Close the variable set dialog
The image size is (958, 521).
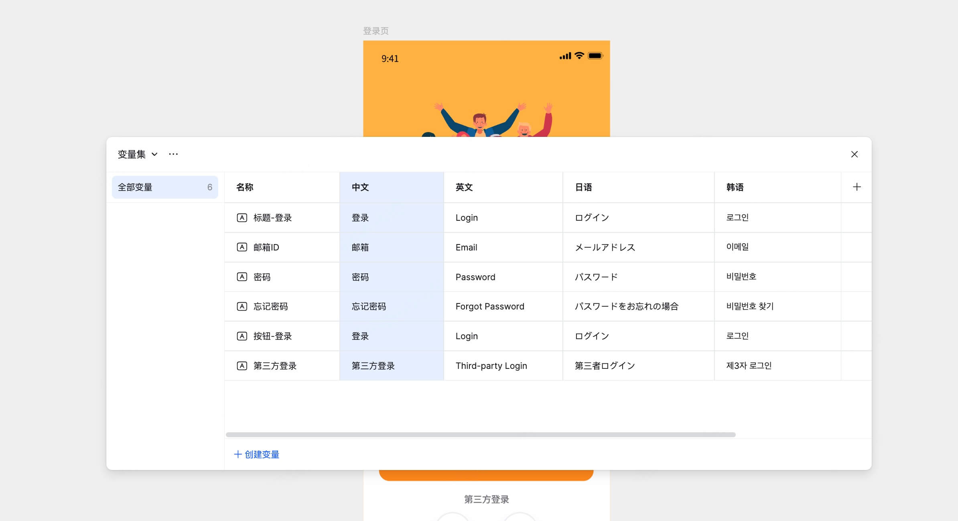tap(855, 154)
